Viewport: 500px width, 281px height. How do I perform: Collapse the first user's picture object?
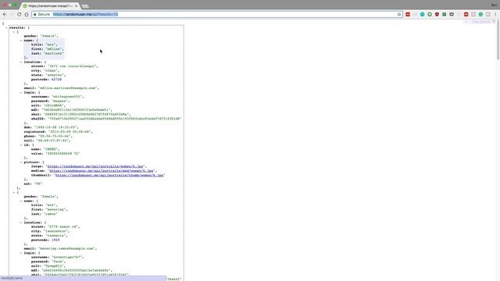point(21,162)
